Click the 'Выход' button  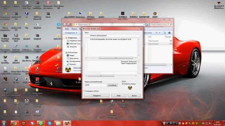pyautogui.click(x=134, y=96)
